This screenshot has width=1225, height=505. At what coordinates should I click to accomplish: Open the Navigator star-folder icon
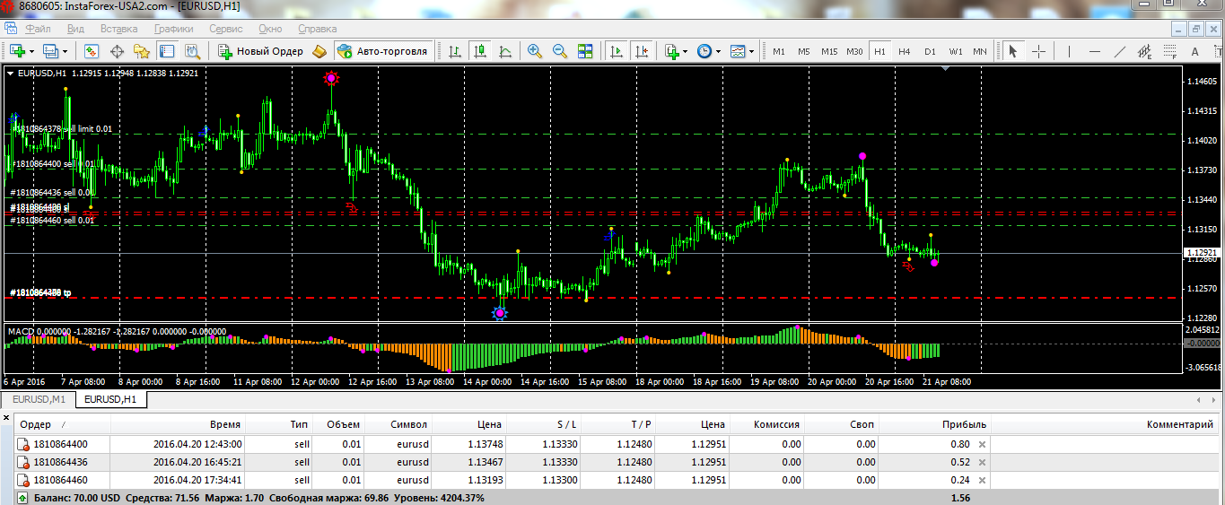tap(141, 51)
